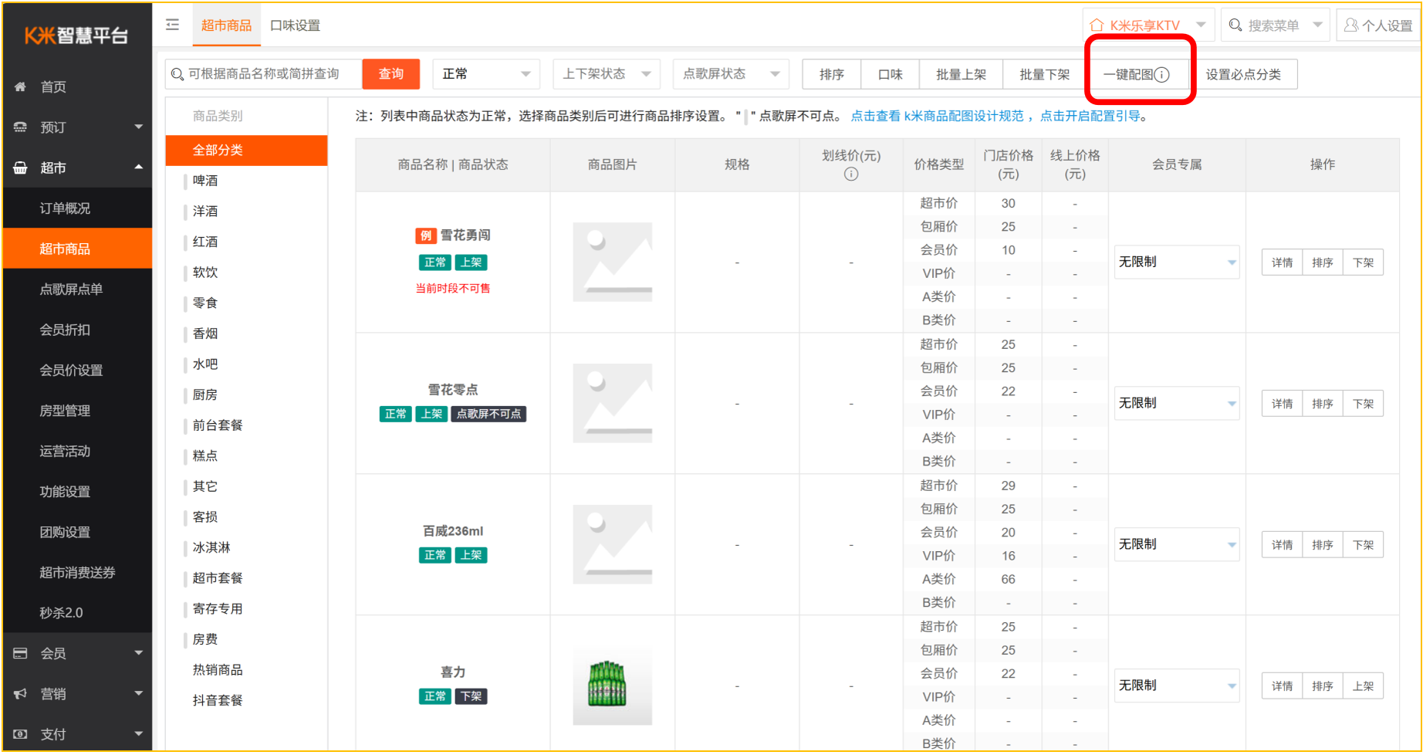This screenshot has height=755, width=1423.
Task: Open 个人设置 via the person icon
Action: click(1351, 24)
